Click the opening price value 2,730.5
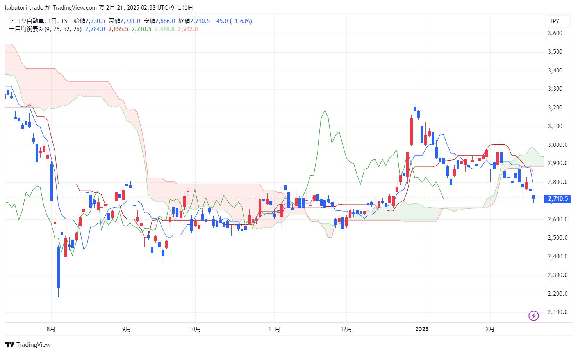 pyautogui.click(x=95, y=21)
